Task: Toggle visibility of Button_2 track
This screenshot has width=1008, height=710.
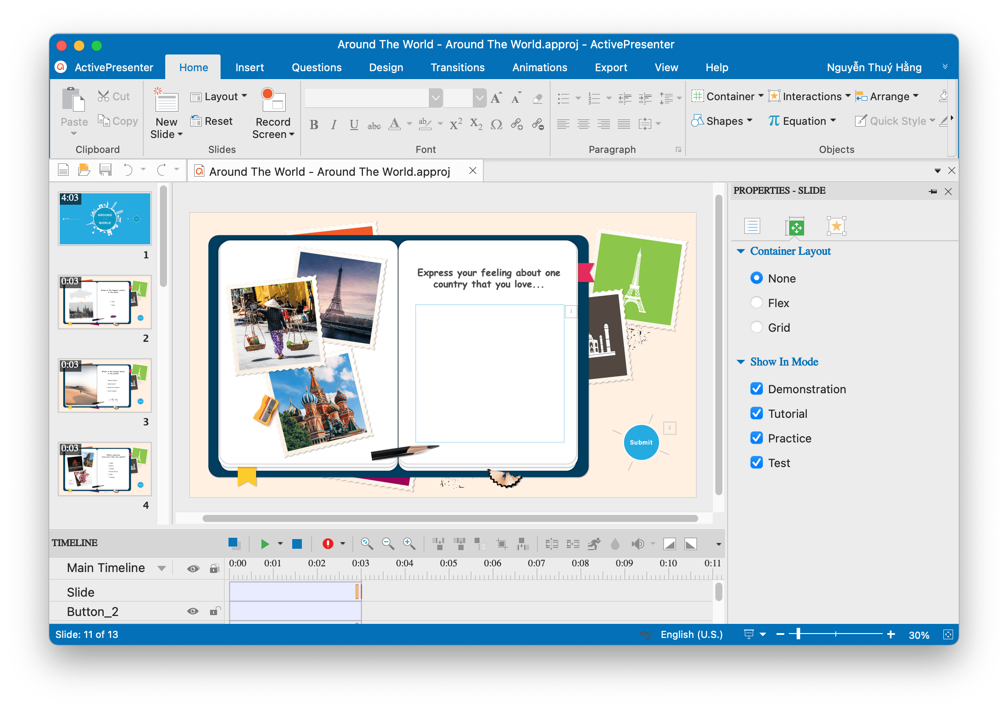Action: click(192, 611)
